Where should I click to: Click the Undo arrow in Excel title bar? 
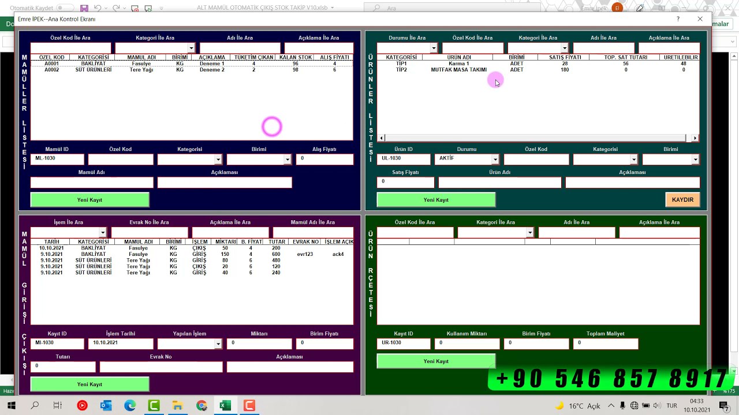98,8
